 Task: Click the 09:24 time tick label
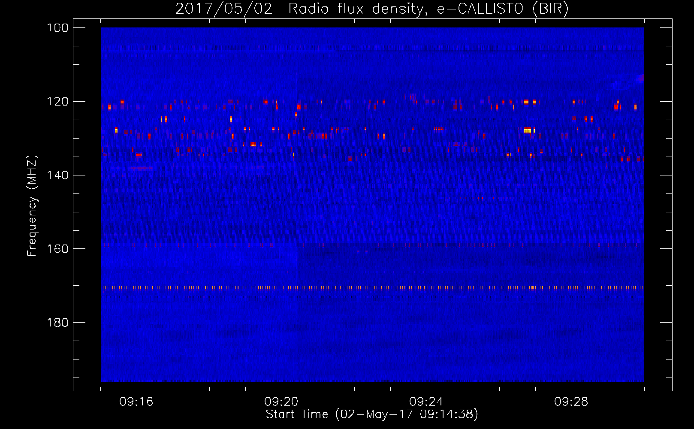point(426,402)
